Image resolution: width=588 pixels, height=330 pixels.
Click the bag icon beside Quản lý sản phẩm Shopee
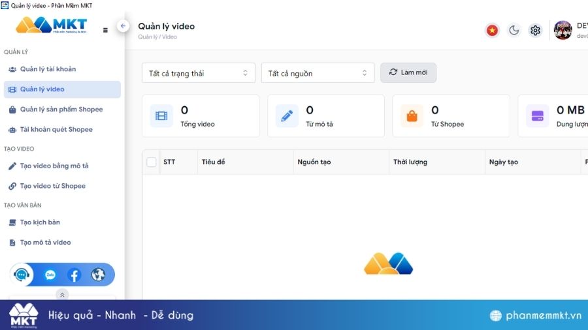[x=12, y=110]
